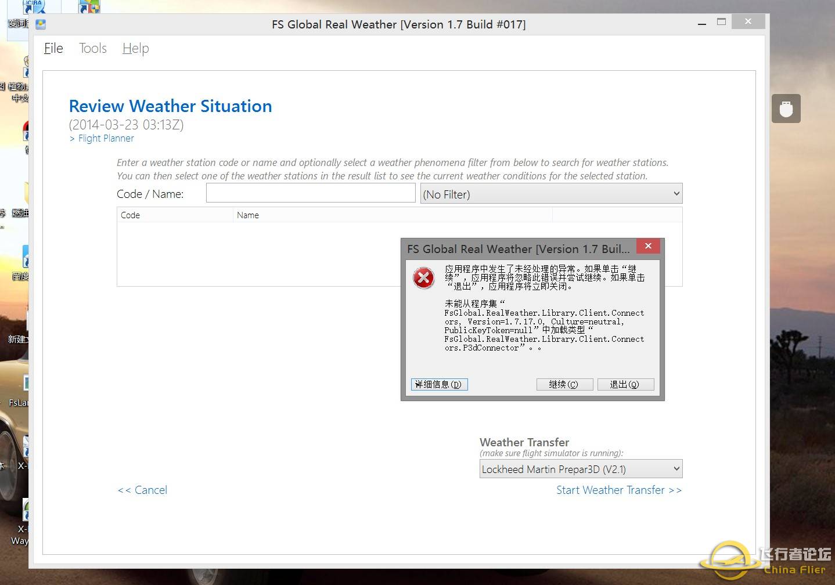Click Start Weather Transfer link

click(619, 490)
